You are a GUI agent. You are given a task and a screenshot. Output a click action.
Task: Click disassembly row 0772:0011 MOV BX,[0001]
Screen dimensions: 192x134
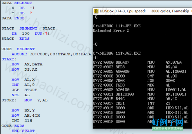click(140, 94)
